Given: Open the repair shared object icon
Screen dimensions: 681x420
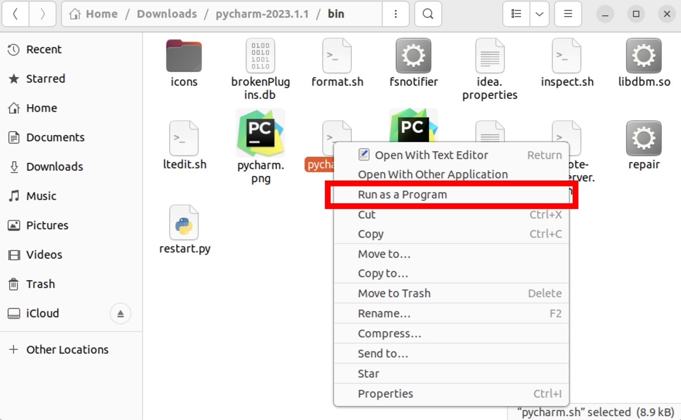Looking at the screenshot, I should click(x=643, y=138).
